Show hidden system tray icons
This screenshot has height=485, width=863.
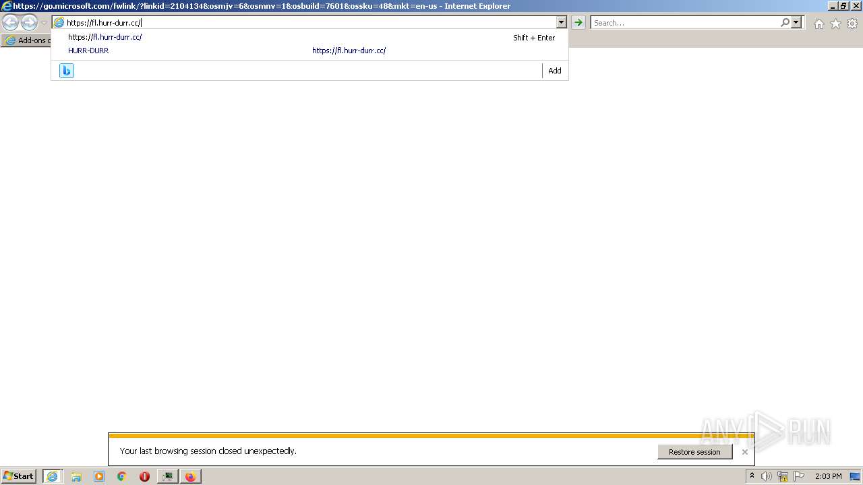click(752, 476)
